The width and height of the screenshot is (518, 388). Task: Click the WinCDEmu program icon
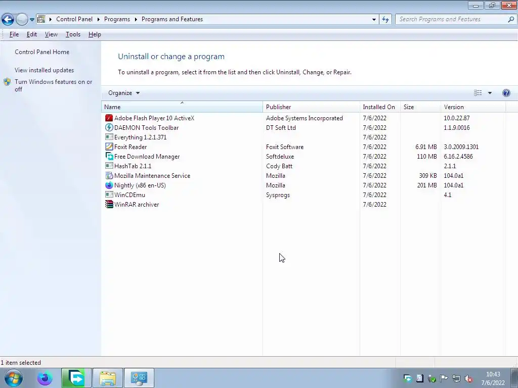[x=109, y=195]
